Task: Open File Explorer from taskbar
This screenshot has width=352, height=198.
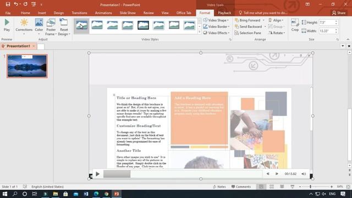Action: pyautogui.click(x=56, y=194)
